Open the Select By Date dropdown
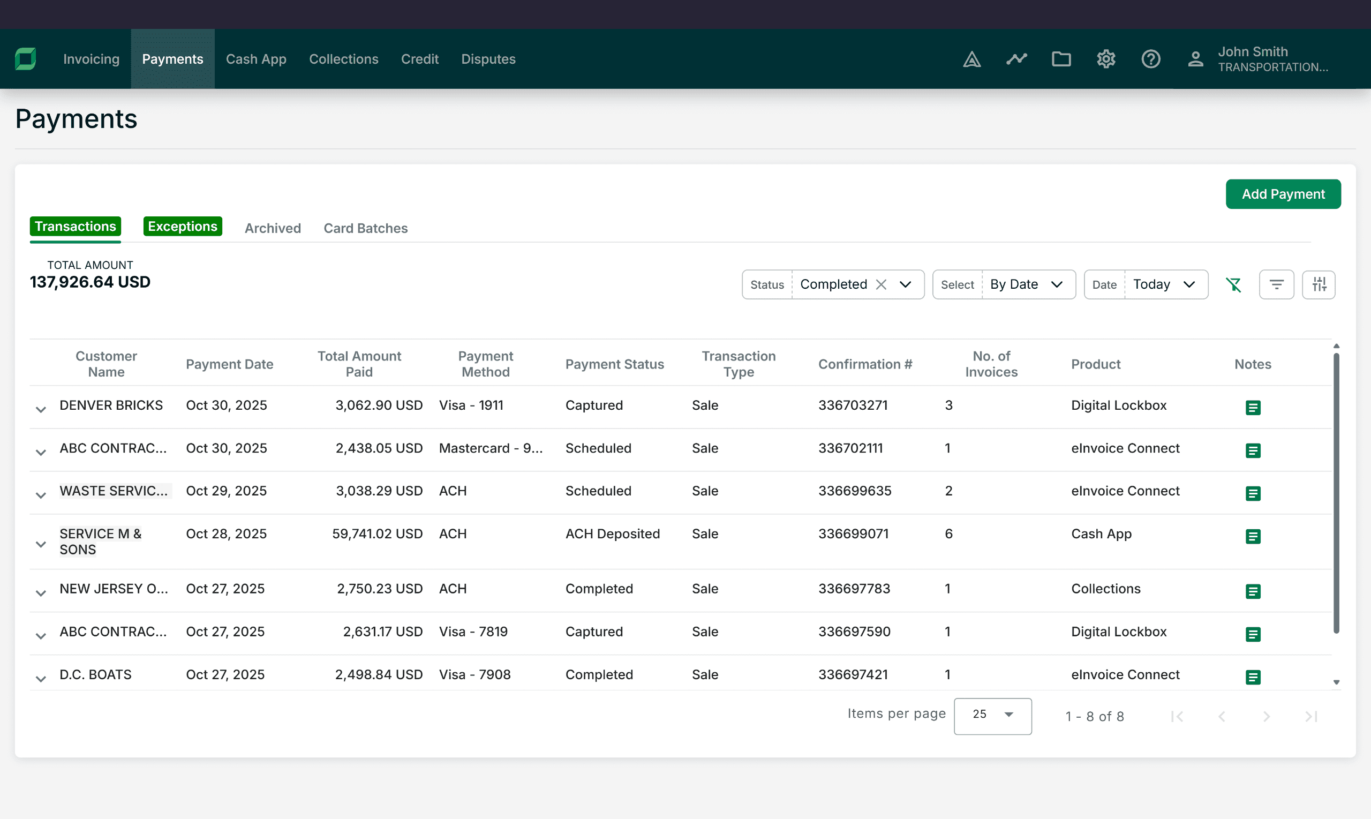Viewport: 1371px width, 819px height. pyautogui.click(x=1026, y=285)
